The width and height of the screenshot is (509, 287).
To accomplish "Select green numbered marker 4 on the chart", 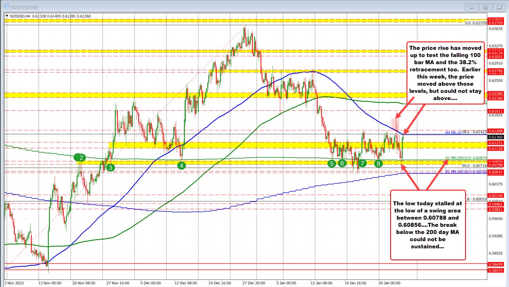I will pyautogui.click(x=182, y=165).
